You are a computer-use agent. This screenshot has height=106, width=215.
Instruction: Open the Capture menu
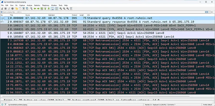[x=22, y=5]
